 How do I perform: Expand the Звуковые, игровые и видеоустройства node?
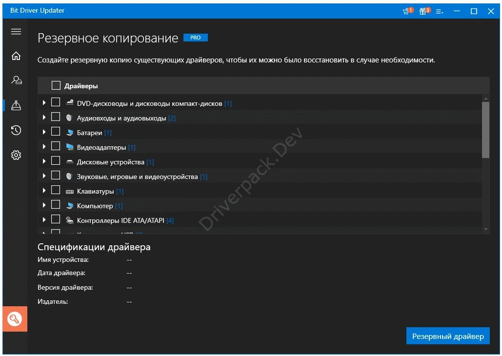(x=44, y=176)
